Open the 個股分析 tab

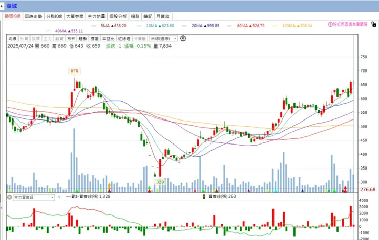118,16
